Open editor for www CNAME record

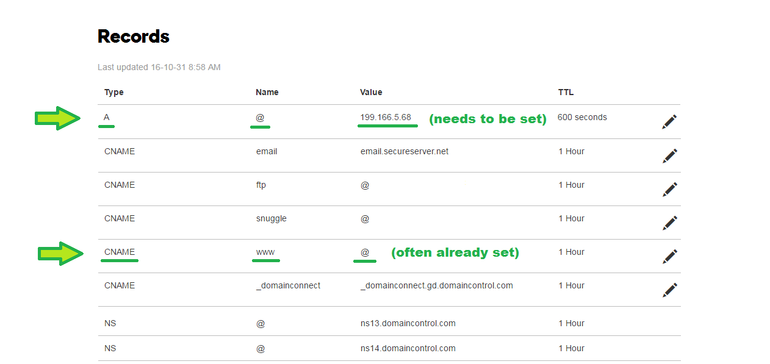click(669, 257)
